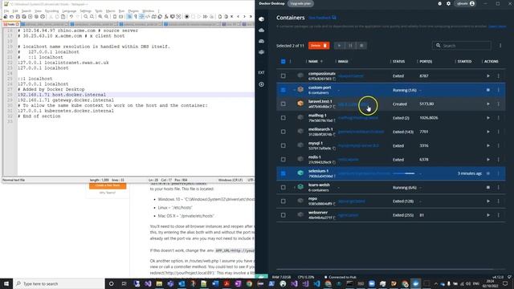The height and width of the screenshot is (289, 514).
Task: Stop the custom-port stack
Action: 488,90
